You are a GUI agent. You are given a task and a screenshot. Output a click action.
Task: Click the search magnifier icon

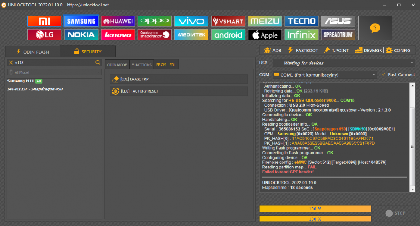(98, 63)
